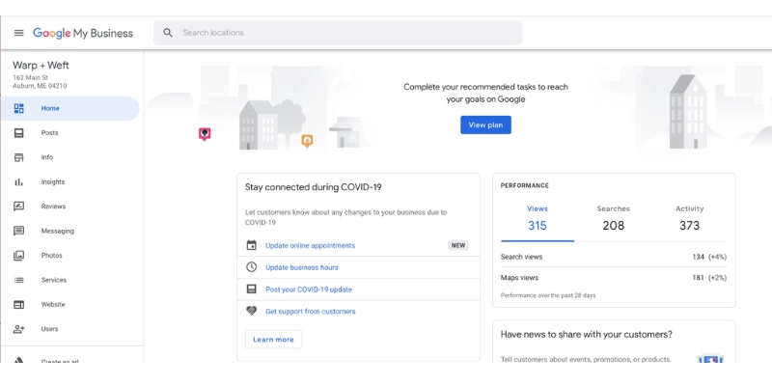
Task: Click the Photos gallery icon
Action: 18,256
